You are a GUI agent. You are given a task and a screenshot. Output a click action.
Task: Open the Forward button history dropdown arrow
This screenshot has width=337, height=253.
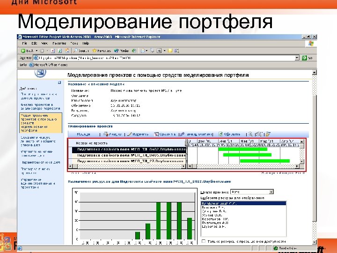[x=47, y=51]
